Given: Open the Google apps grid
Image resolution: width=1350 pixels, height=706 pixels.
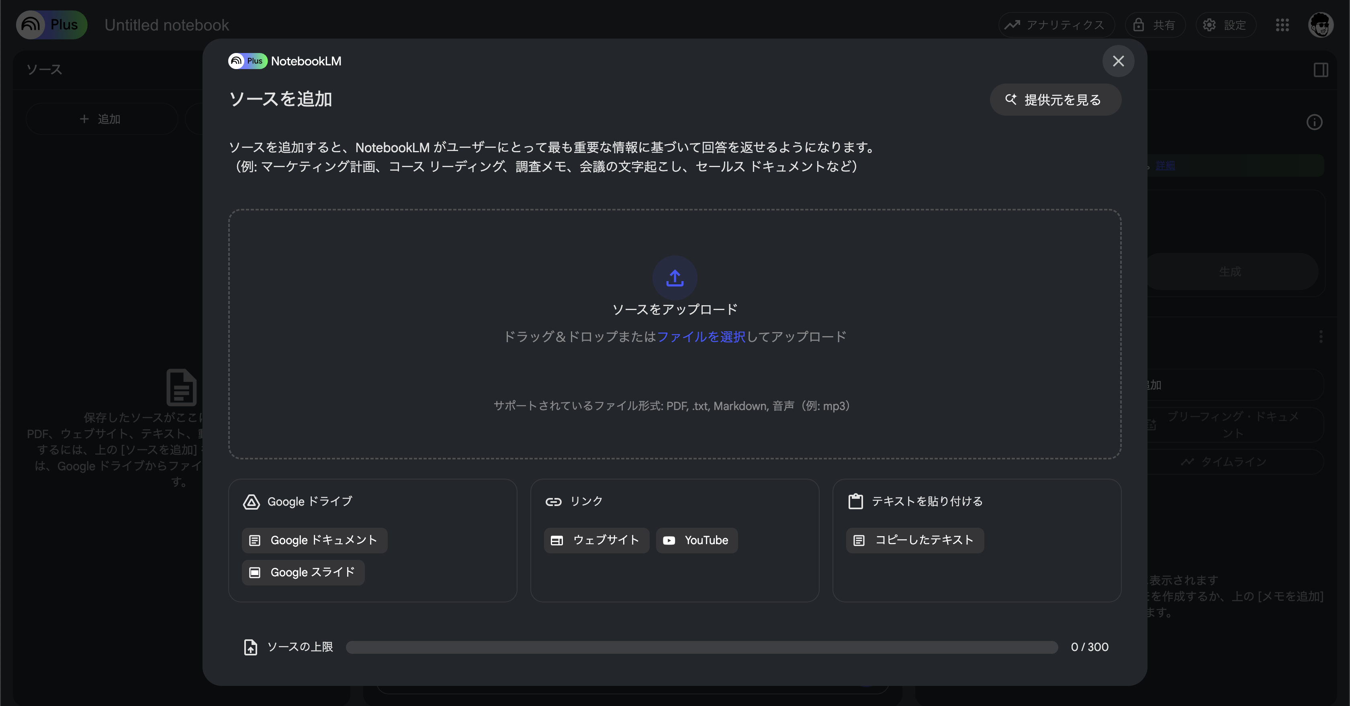Looking at the screenshot, I should point(1282,24).
